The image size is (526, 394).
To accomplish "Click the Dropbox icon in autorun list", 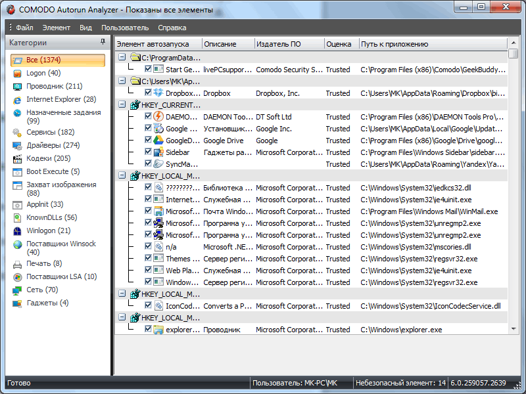I will [x=158, y=93].
